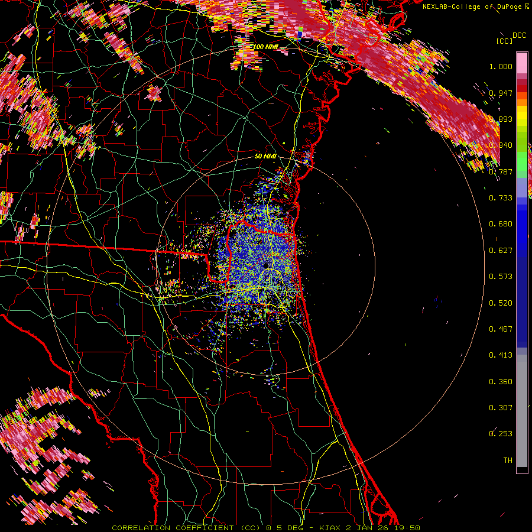Select the 0.733 scale value

[501, 198]
